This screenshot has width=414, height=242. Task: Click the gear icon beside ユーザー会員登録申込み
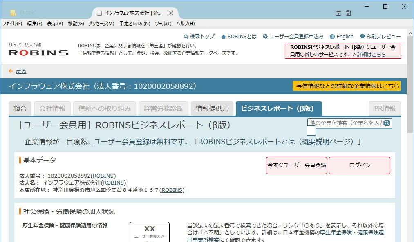click(265, 36)
